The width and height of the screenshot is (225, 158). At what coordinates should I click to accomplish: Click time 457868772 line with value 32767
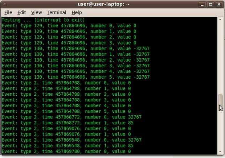[x=71, y=117]
